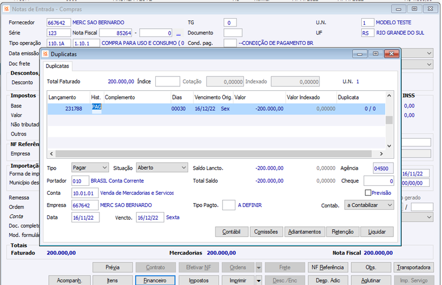Enable the Previsão checkbox
This screenshot has width=442, height=285.
click(368, 193)
